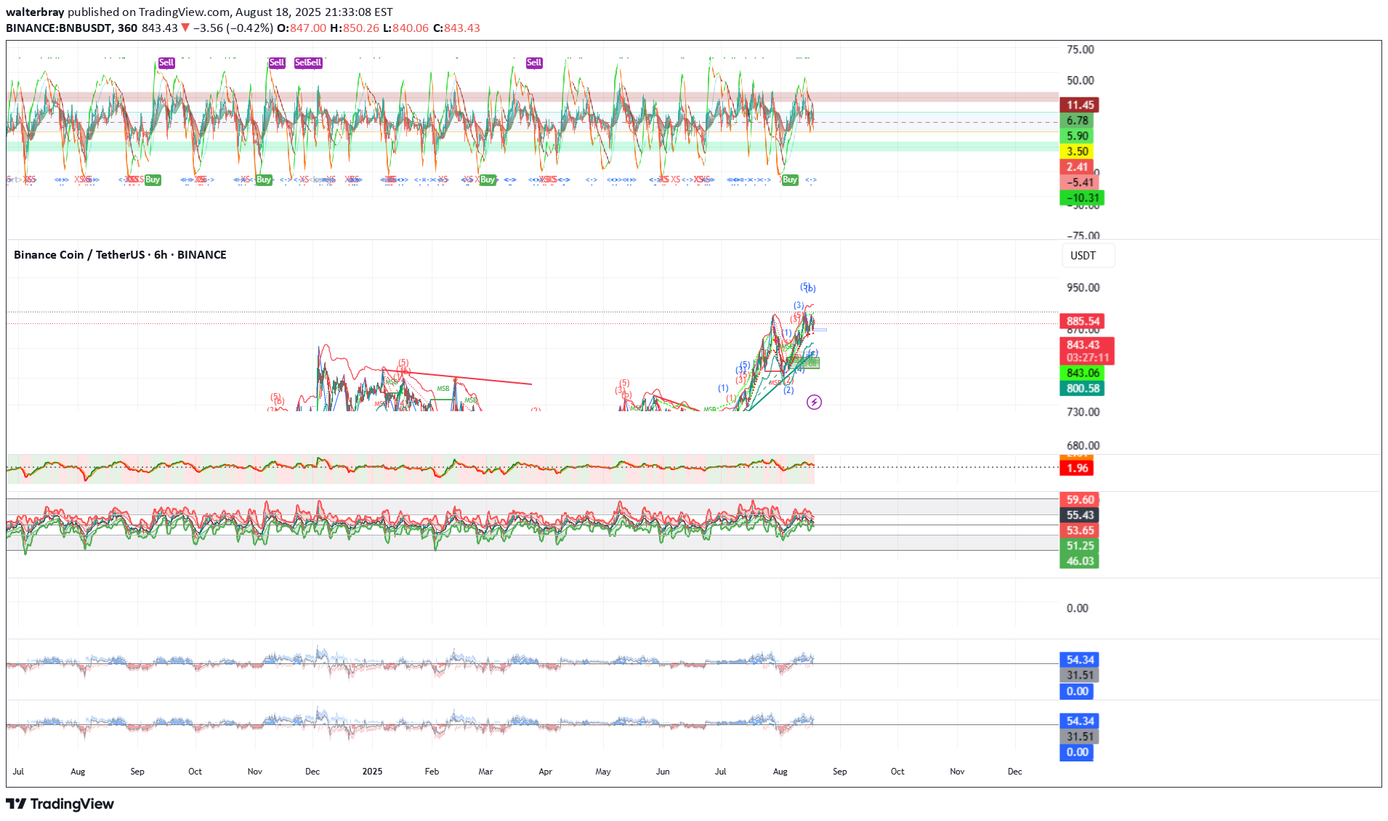Click the -5.41 value label
Image resolution: width=1388 pixels, height=821 pixels.
(1079, 182)
